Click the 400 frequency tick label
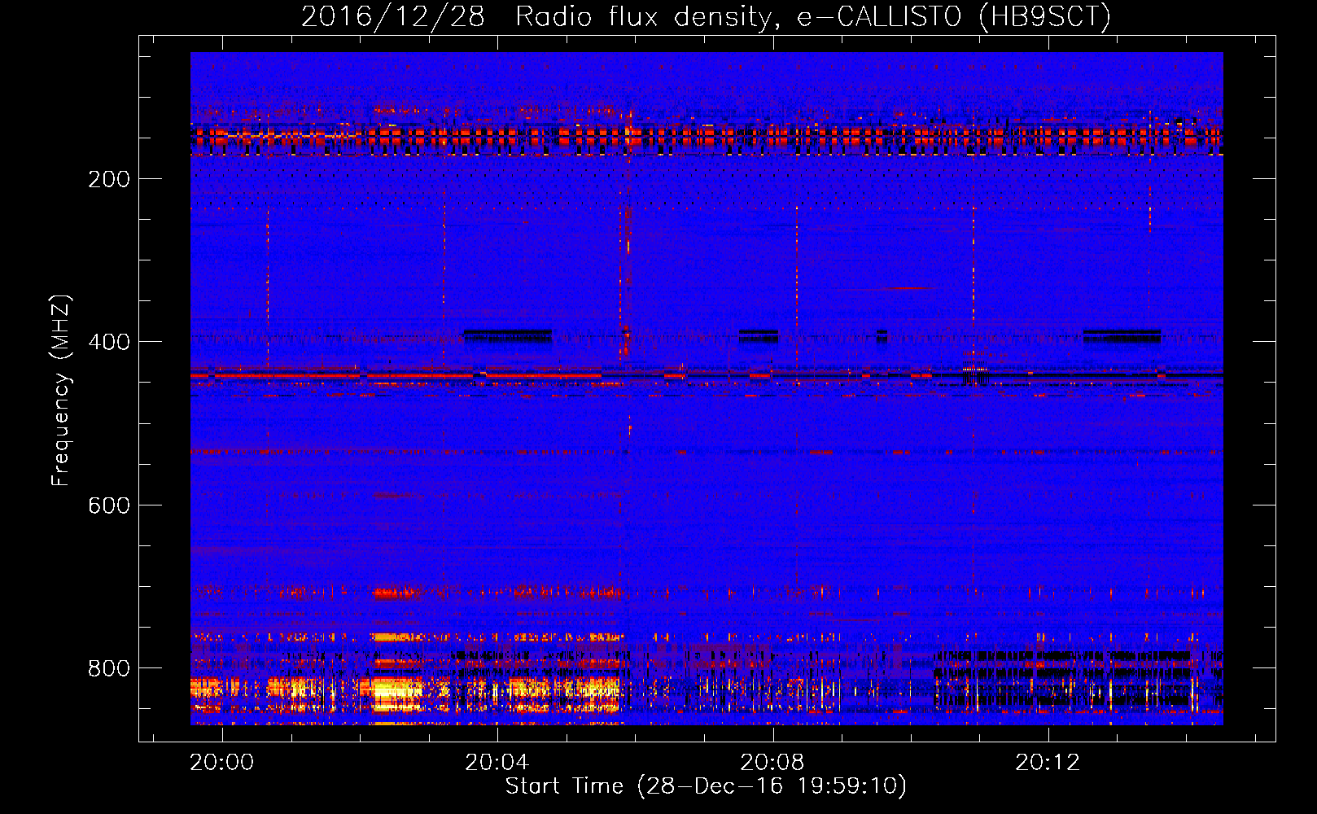The width and height of the screenshot is (1317, 814). (109, 342)
